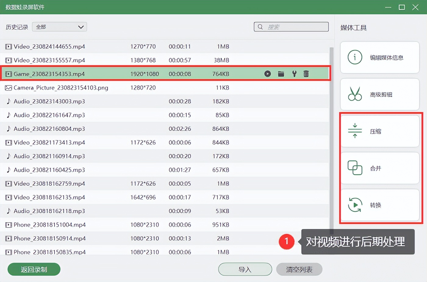
Task: Expand the 全部 history filter dropdown
Action: [x=59, y=27]
